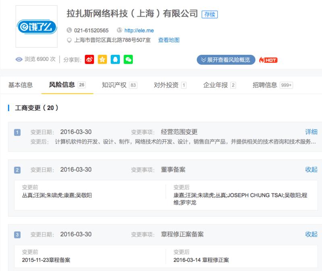
Task: Expand 展开查看风险概览 risk overview
Action: coord(226,60)
